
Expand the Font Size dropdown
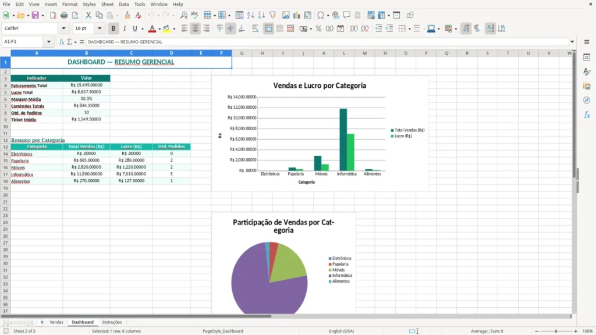pyautogui.click(x=100, y=28)
